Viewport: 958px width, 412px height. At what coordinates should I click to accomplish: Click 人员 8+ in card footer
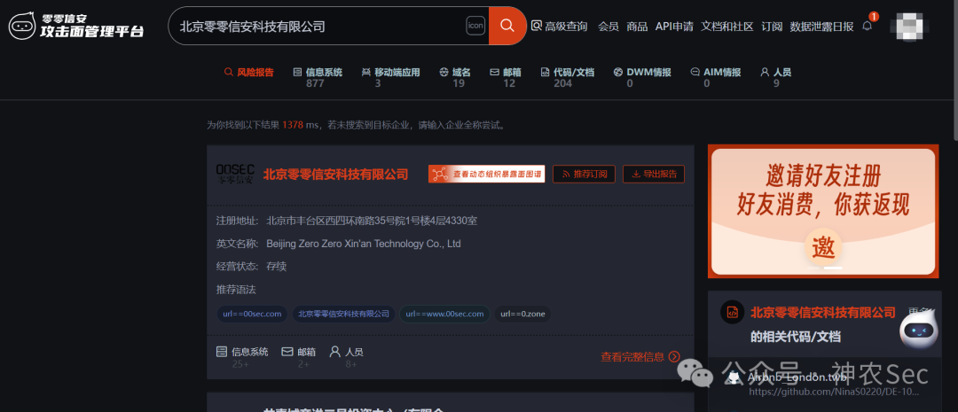pyautogui.click(x=347, y=357)
